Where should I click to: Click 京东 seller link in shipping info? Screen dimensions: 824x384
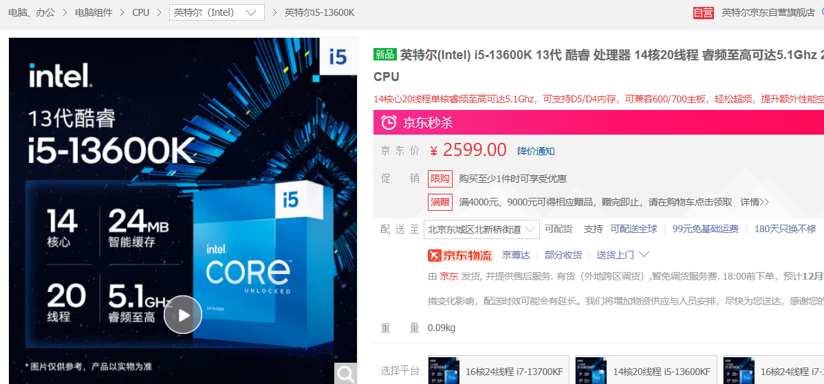pyautogui.click(x=448, y=276)
